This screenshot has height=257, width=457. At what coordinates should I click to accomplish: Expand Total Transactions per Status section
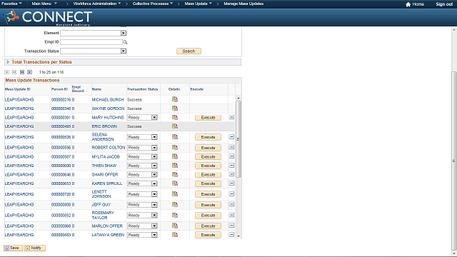(8, 62)
